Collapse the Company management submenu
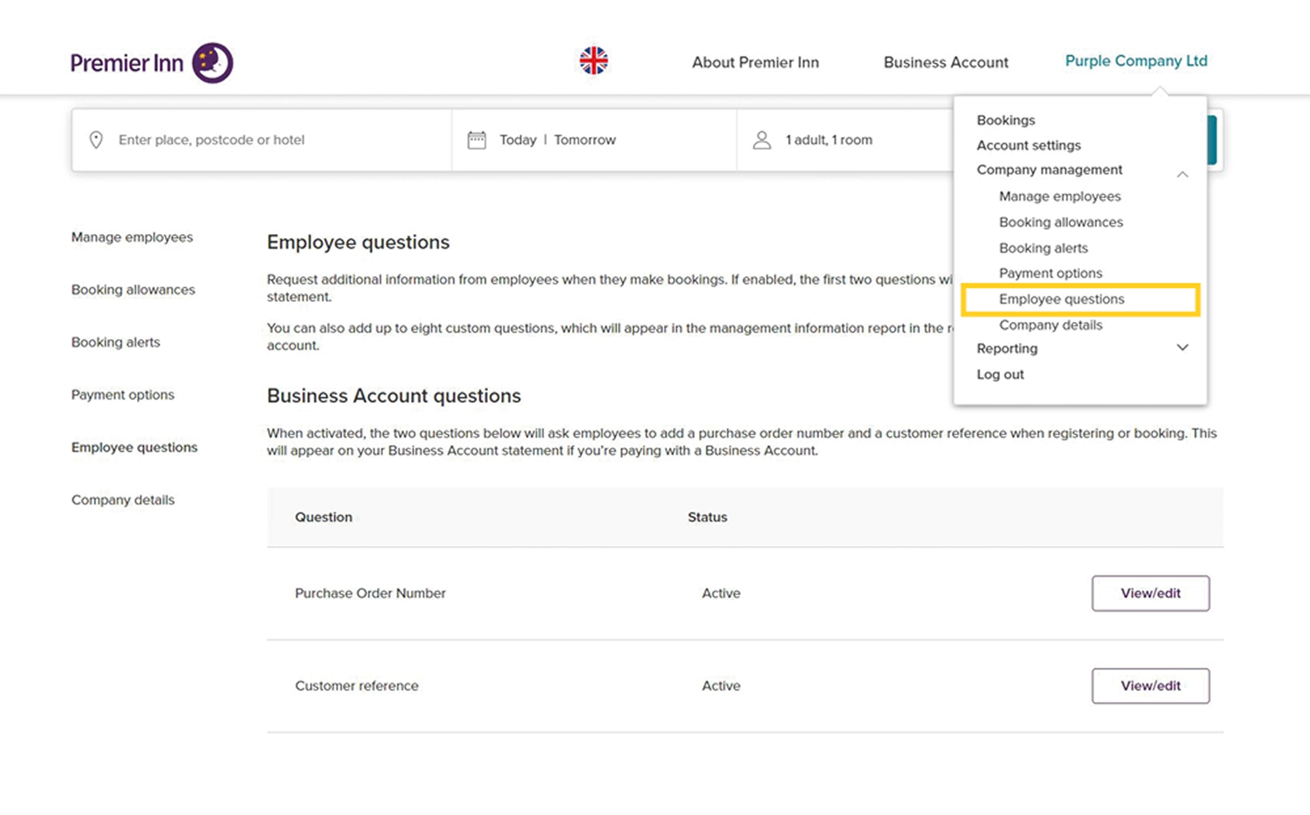Screen dimensions: 1310x815 [1182, 174]
